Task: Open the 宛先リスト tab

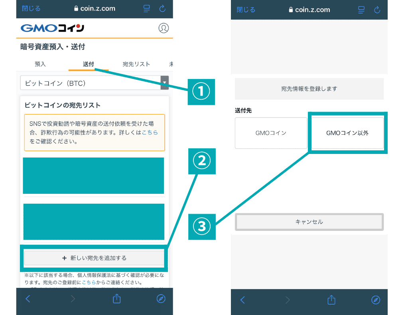Action: point(136,64)
